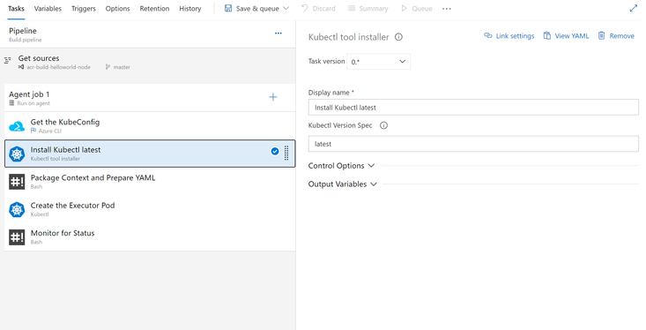This screenshot has width=646, height=330.
Task: Select acr-build-helloworld-node repository text
Action: [x=58, y=67]
